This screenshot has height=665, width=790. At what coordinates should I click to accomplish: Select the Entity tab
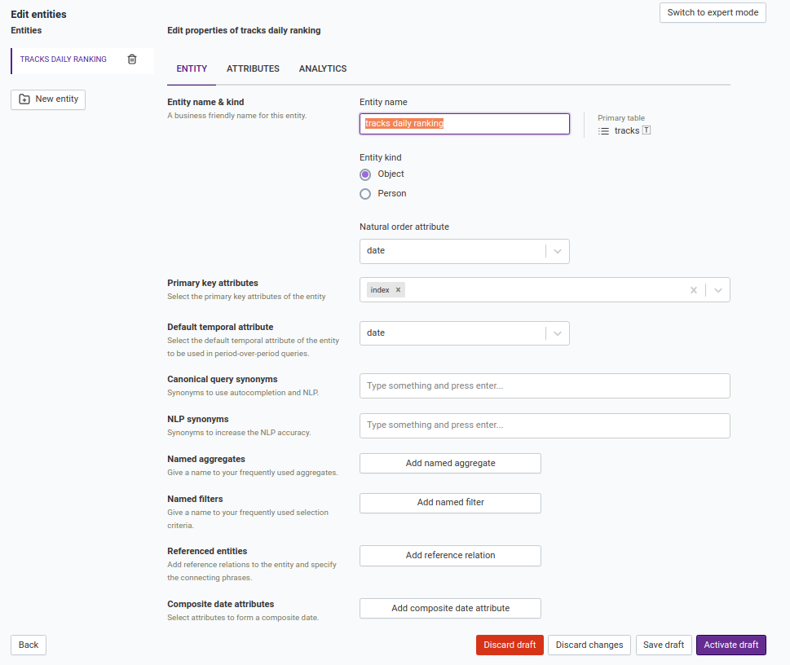point(192,69)
